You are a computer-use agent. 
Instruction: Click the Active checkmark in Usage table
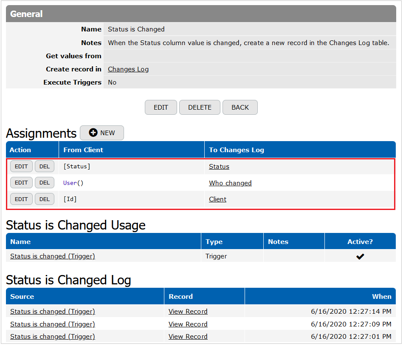tap(360, 256)
